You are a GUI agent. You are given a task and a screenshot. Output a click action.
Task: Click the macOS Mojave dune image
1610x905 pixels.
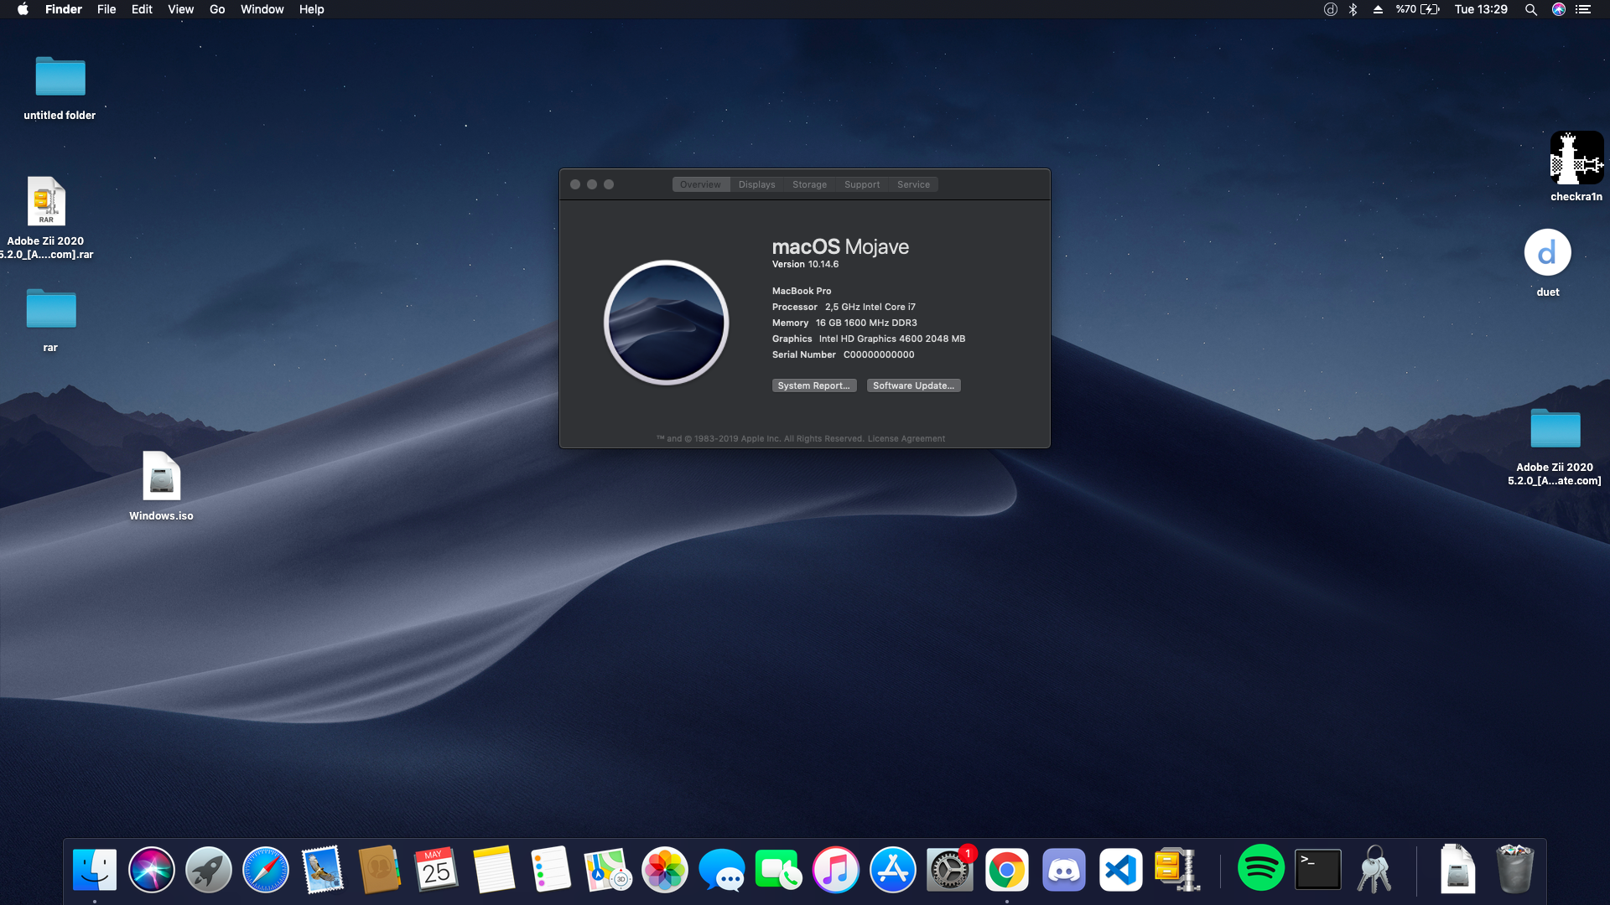click(x=666, y=323)
